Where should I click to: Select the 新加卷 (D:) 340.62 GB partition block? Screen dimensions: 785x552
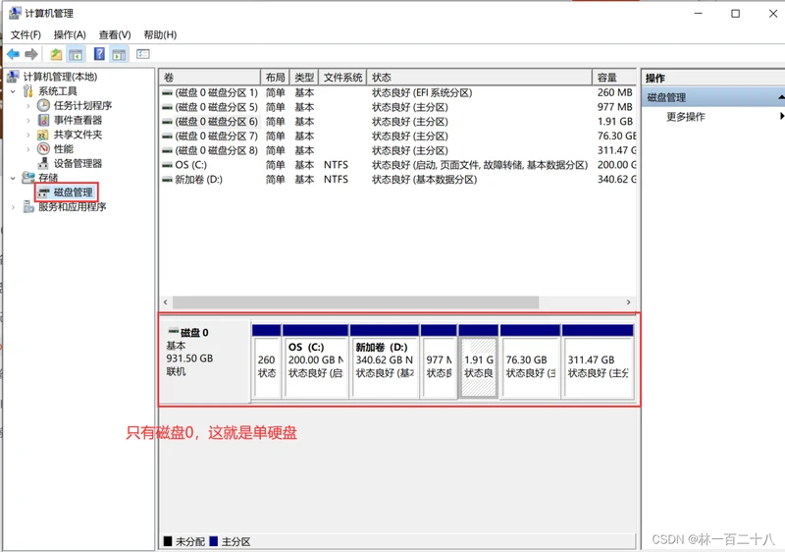point(385,361)
